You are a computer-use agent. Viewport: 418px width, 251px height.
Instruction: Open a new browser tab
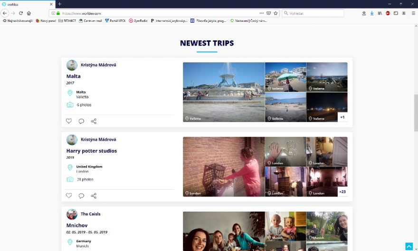click(59, 4)
